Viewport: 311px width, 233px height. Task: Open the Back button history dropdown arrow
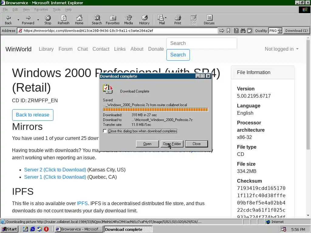tap(18, 20)
